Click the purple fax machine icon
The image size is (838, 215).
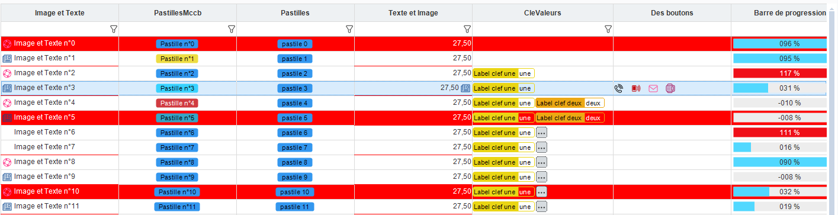[670, 88]
